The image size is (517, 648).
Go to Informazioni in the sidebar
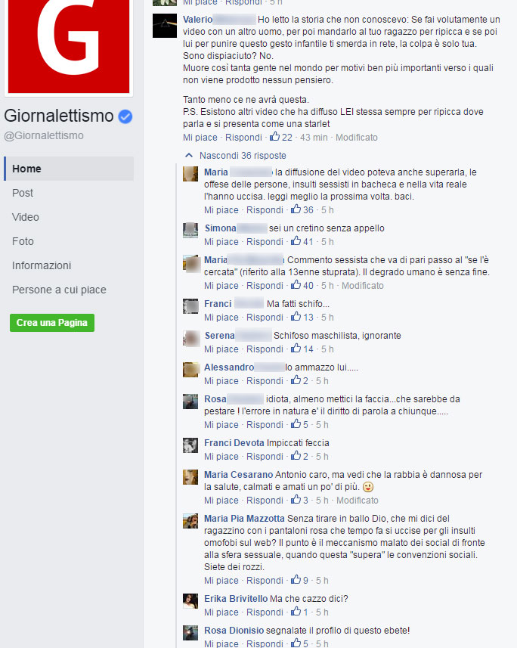click(x=42, y=265)
